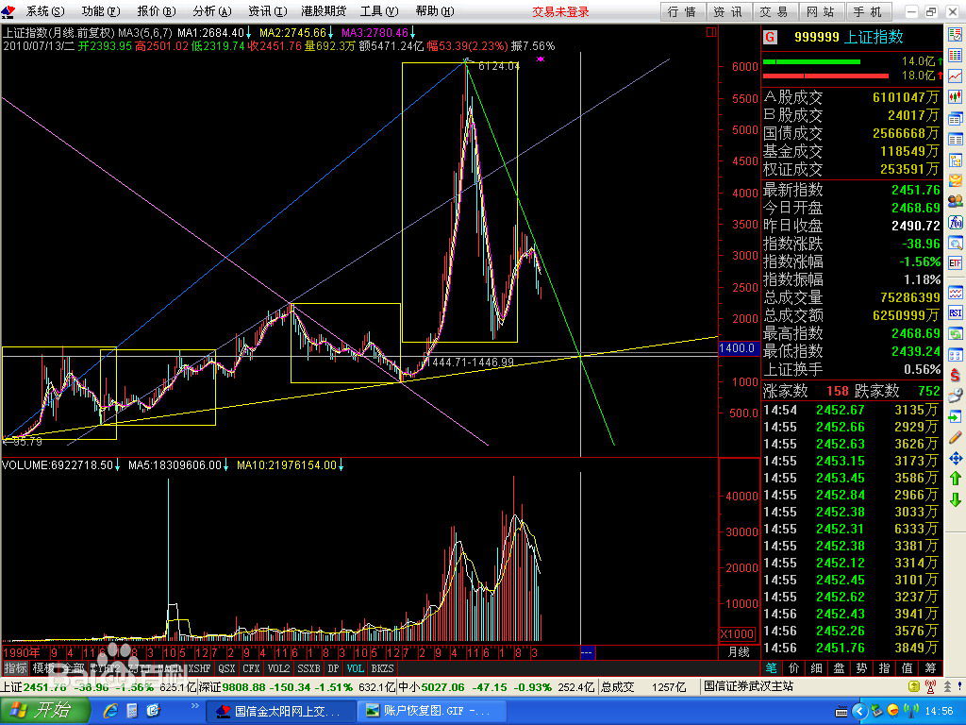Switch to the 盘 tab in quote panel
This screenshot has height=725, width=966.
(839, 668)
